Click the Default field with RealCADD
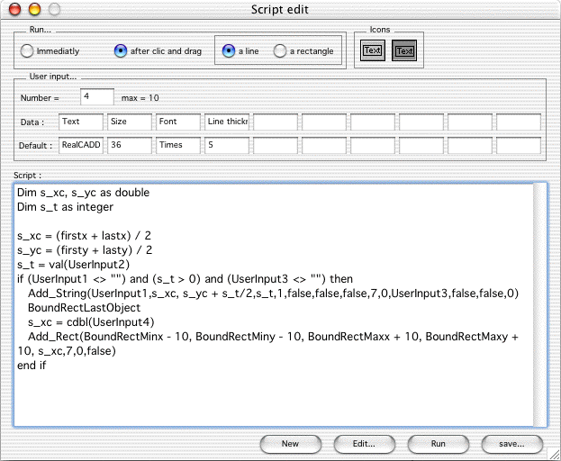 (81, 146)
